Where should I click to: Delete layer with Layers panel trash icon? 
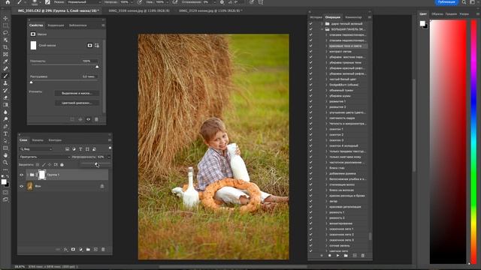pos(103,250)
